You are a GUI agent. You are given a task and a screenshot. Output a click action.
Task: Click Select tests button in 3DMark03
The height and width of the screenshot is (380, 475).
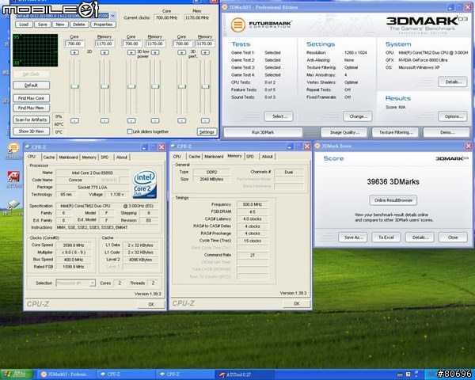click(279, 116)
